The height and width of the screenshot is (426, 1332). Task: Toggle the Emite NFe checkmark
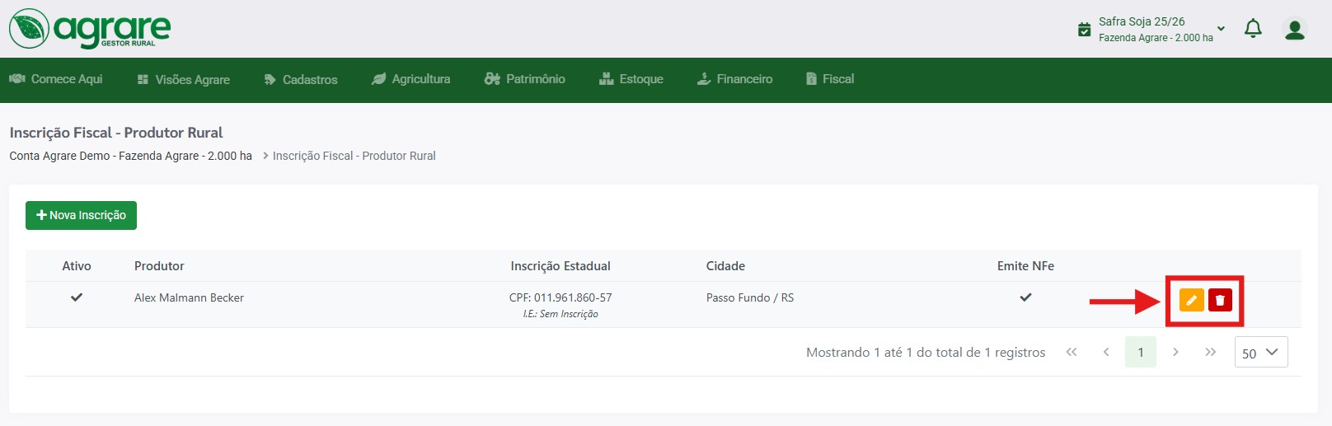point(1025,297)
